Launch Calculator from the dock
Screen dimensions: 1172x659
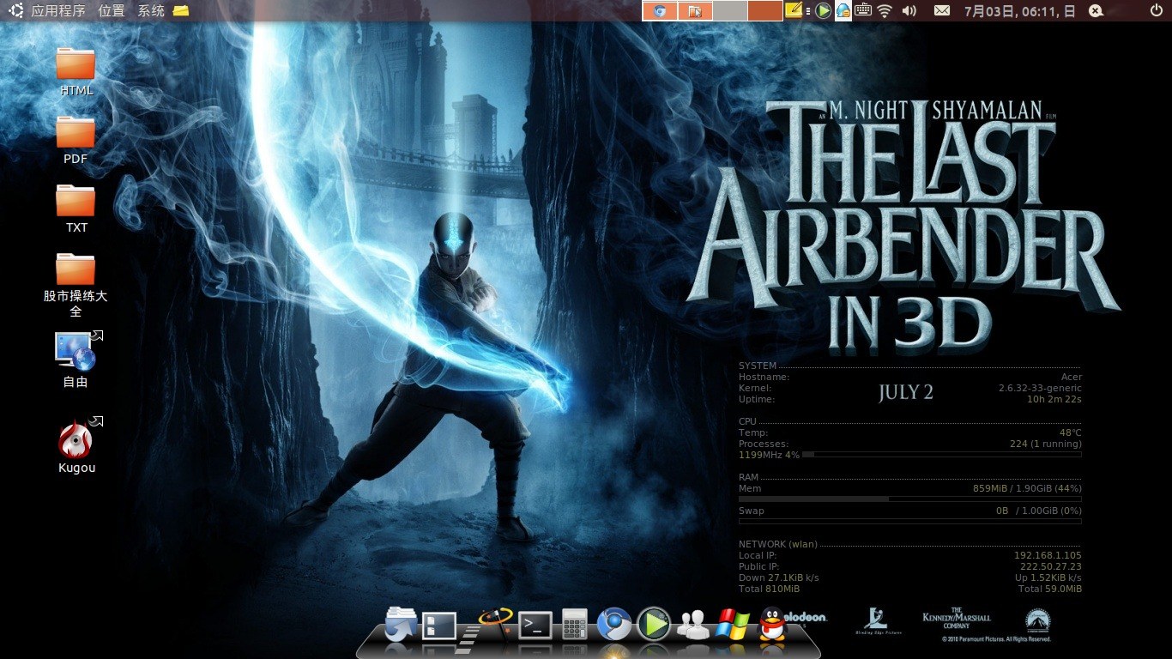(x=575, y=624)
